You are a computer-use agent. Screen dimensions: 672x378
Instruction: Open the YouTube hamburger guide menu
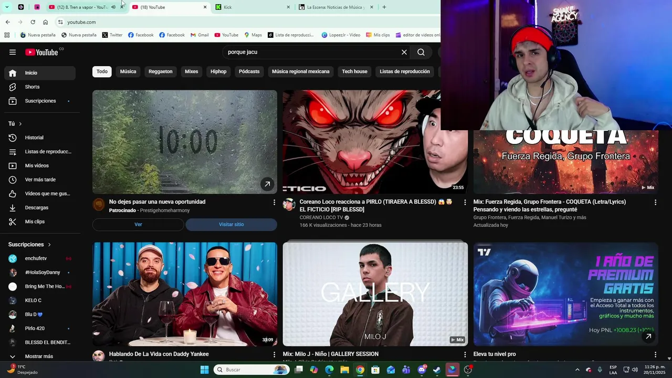[x=13, y=52]
